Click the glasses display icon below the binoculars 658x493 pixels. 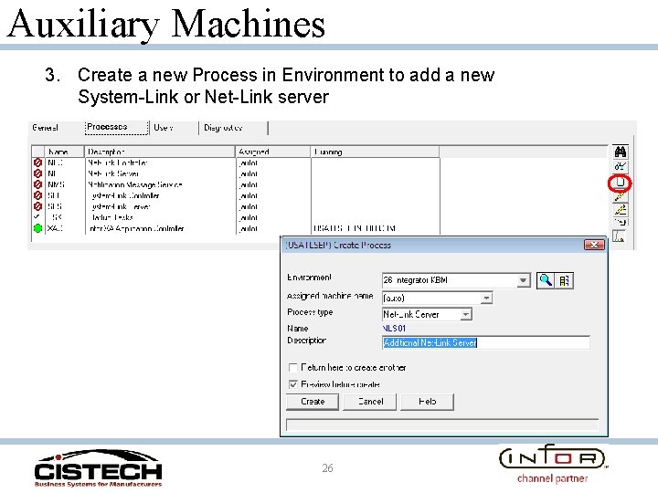(621, 167)
